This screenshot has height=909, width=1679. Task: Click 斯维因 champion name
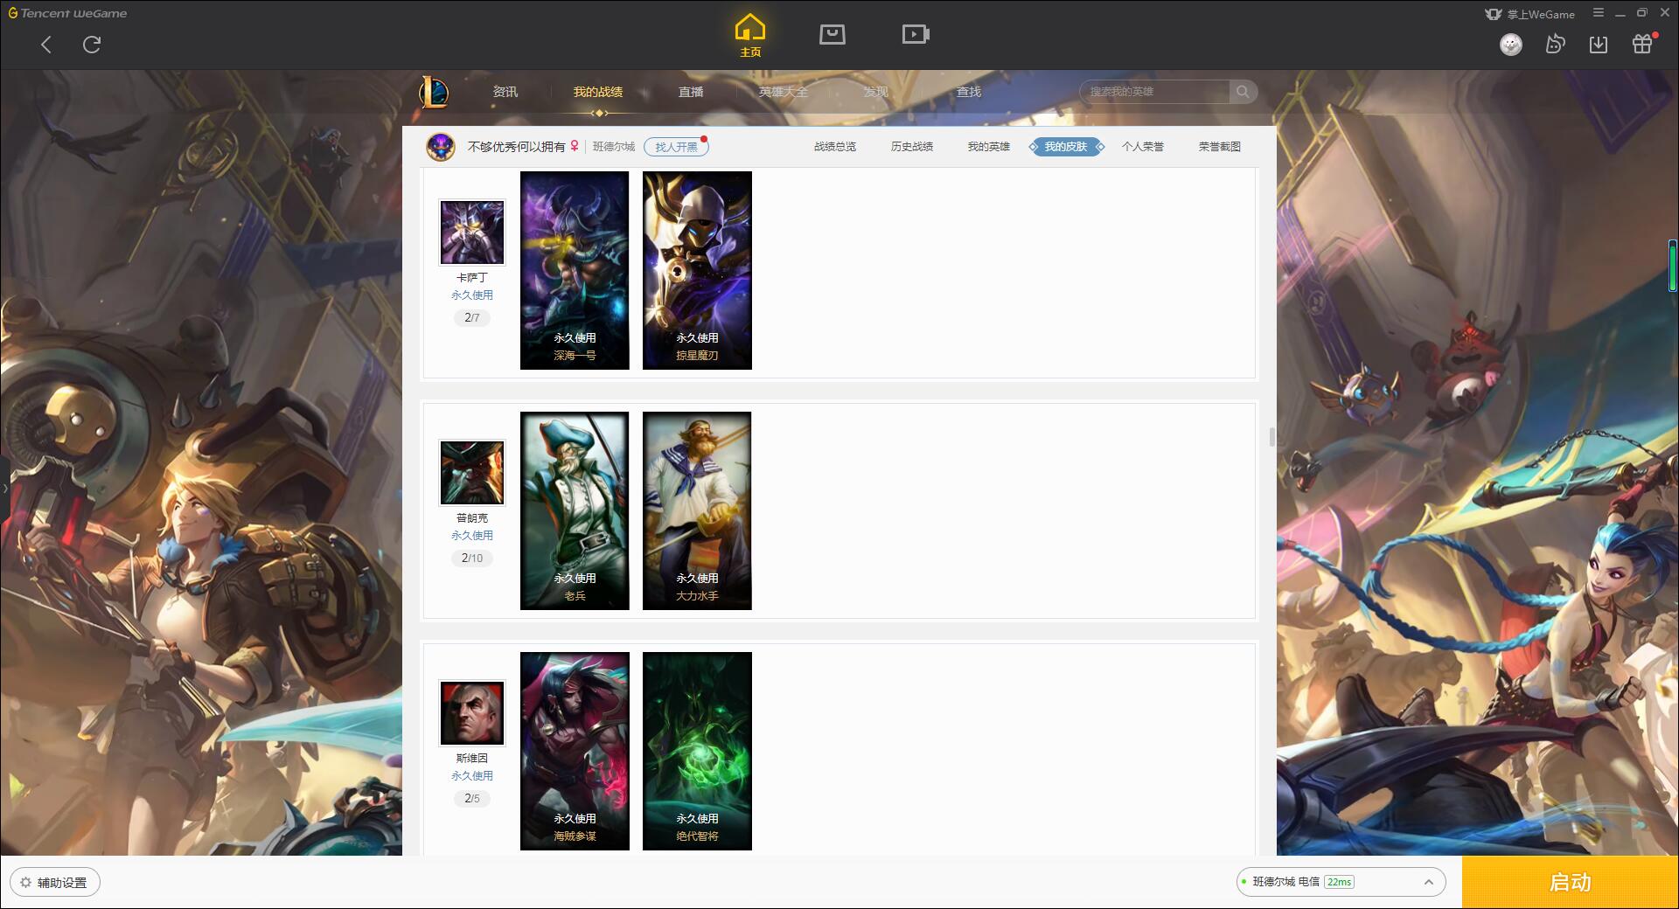pos(472,759)
